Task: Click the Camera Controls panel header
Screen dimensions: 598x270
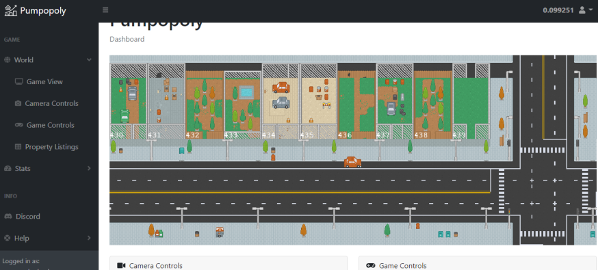Action: pyautogui.click(x=229, y=264)
